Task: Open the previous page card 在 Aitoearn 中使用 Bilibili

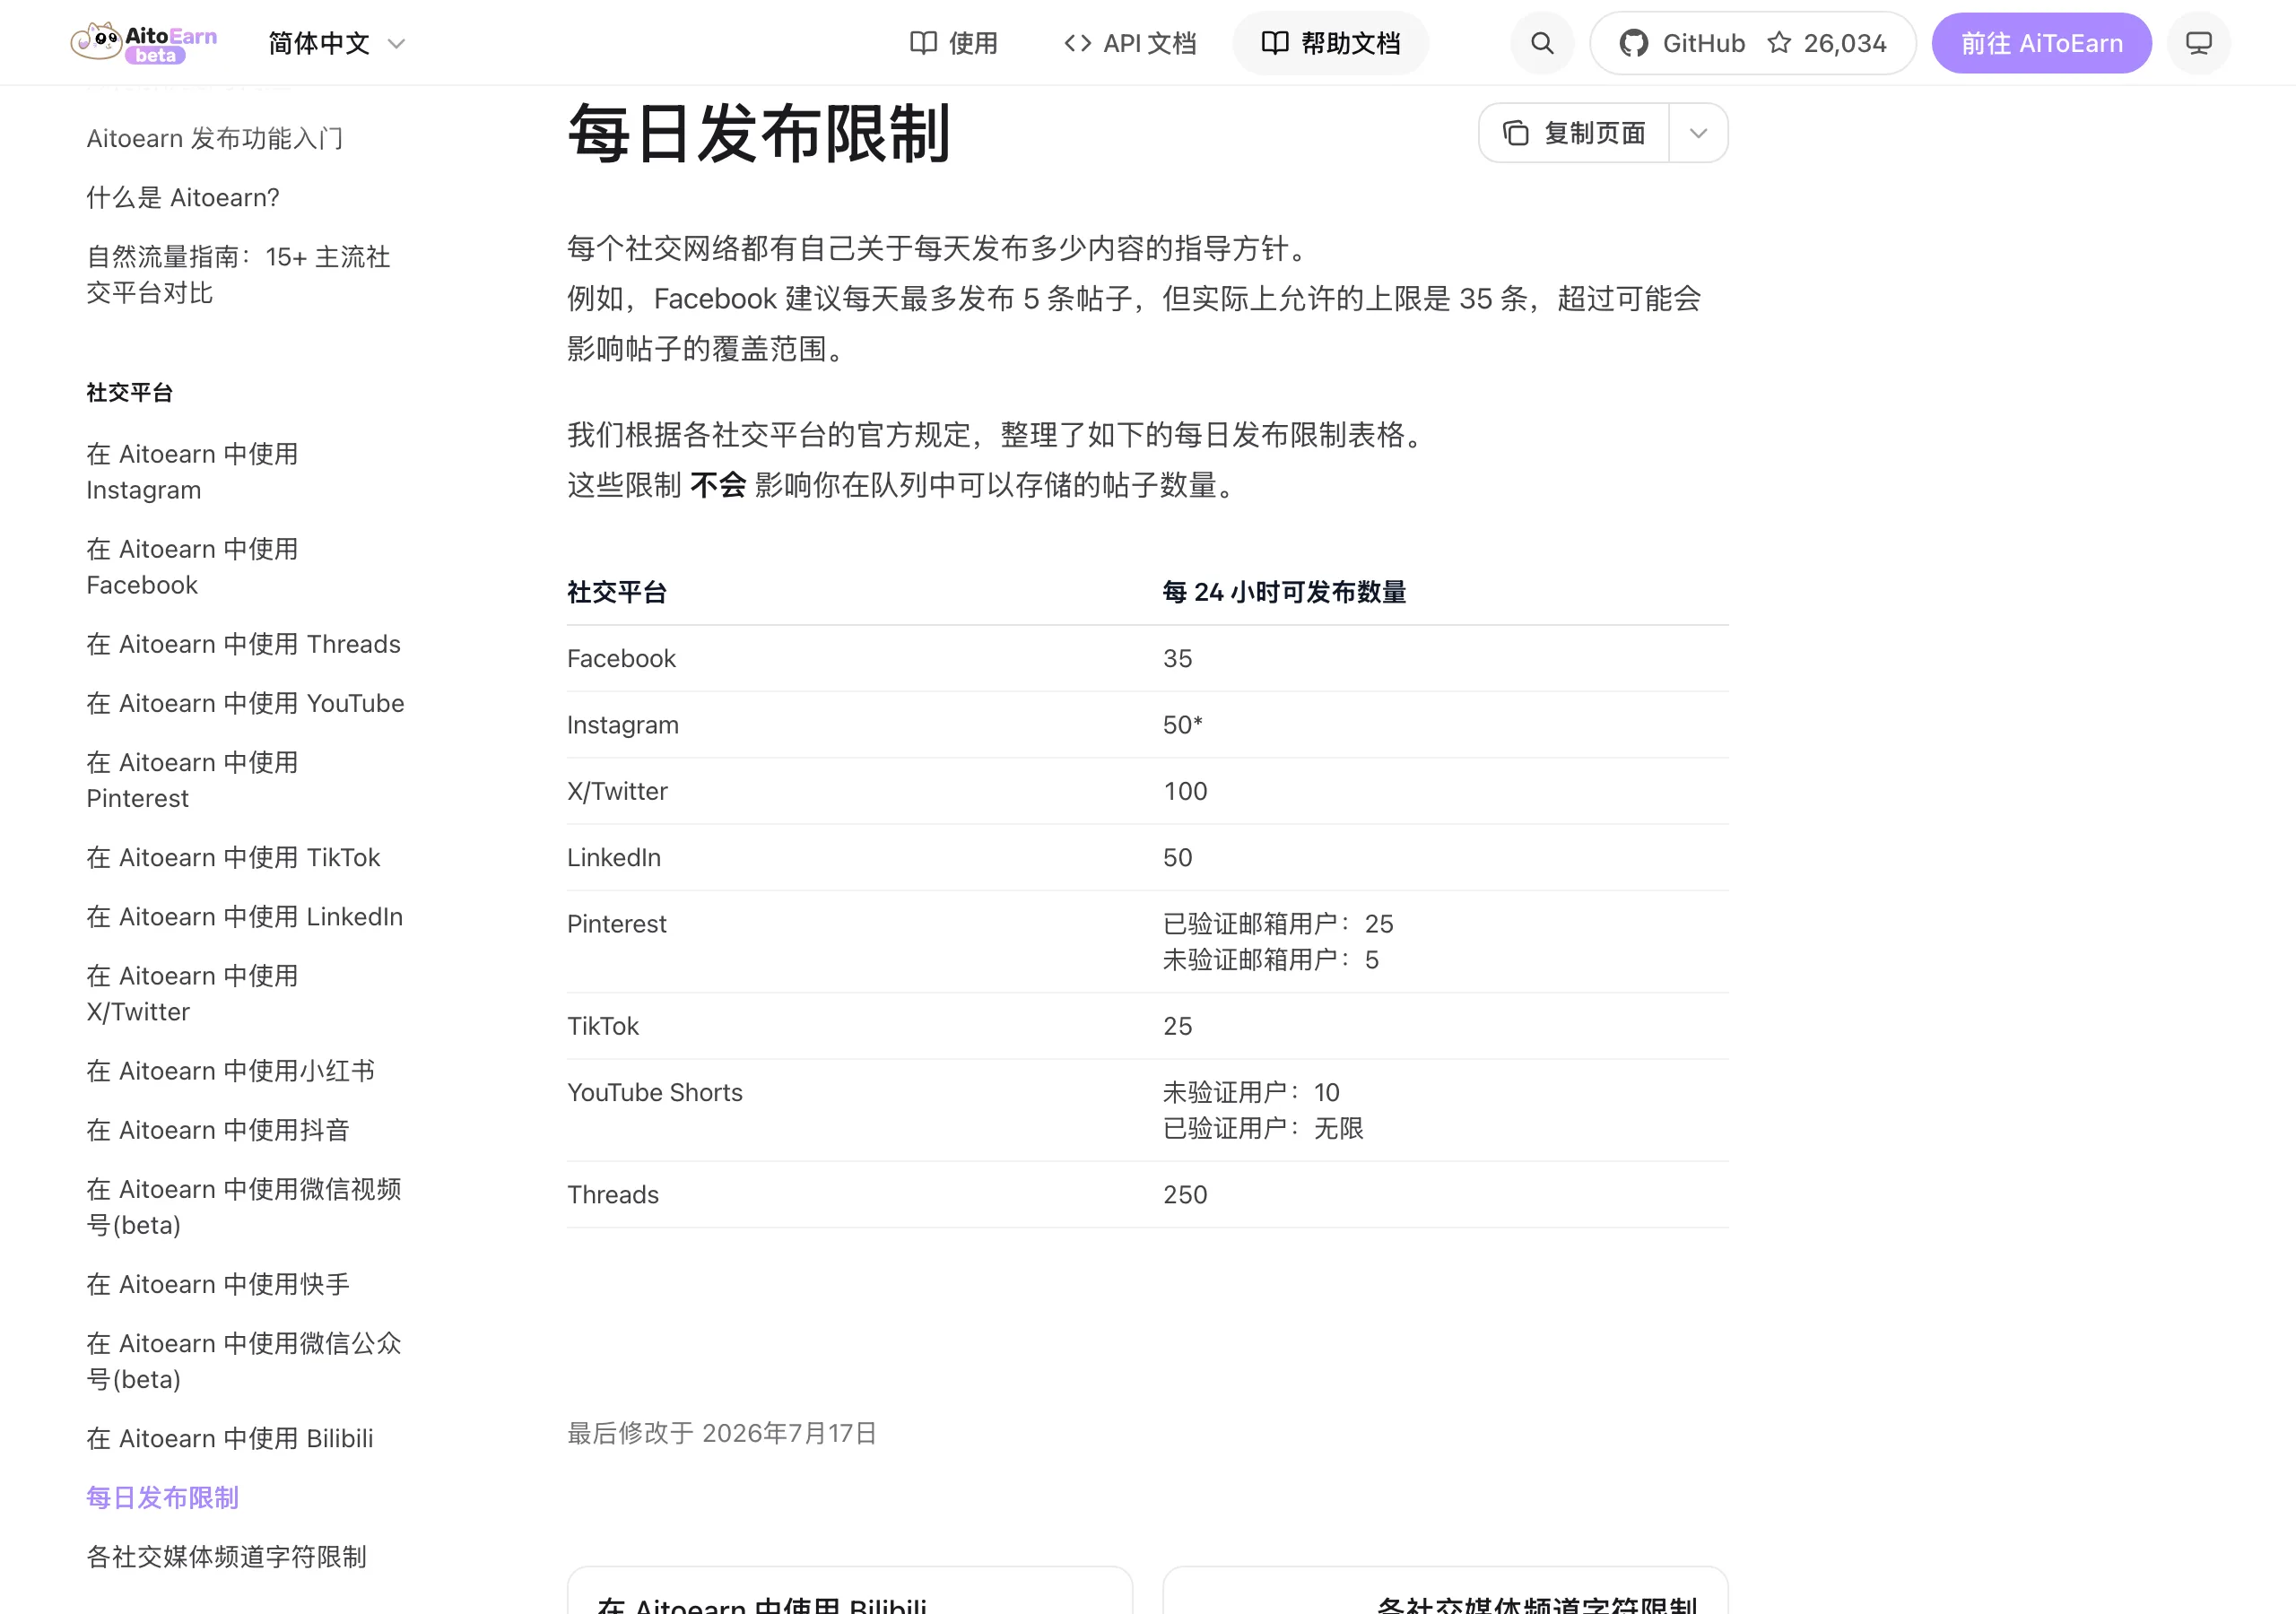Action: point(849,1590)
